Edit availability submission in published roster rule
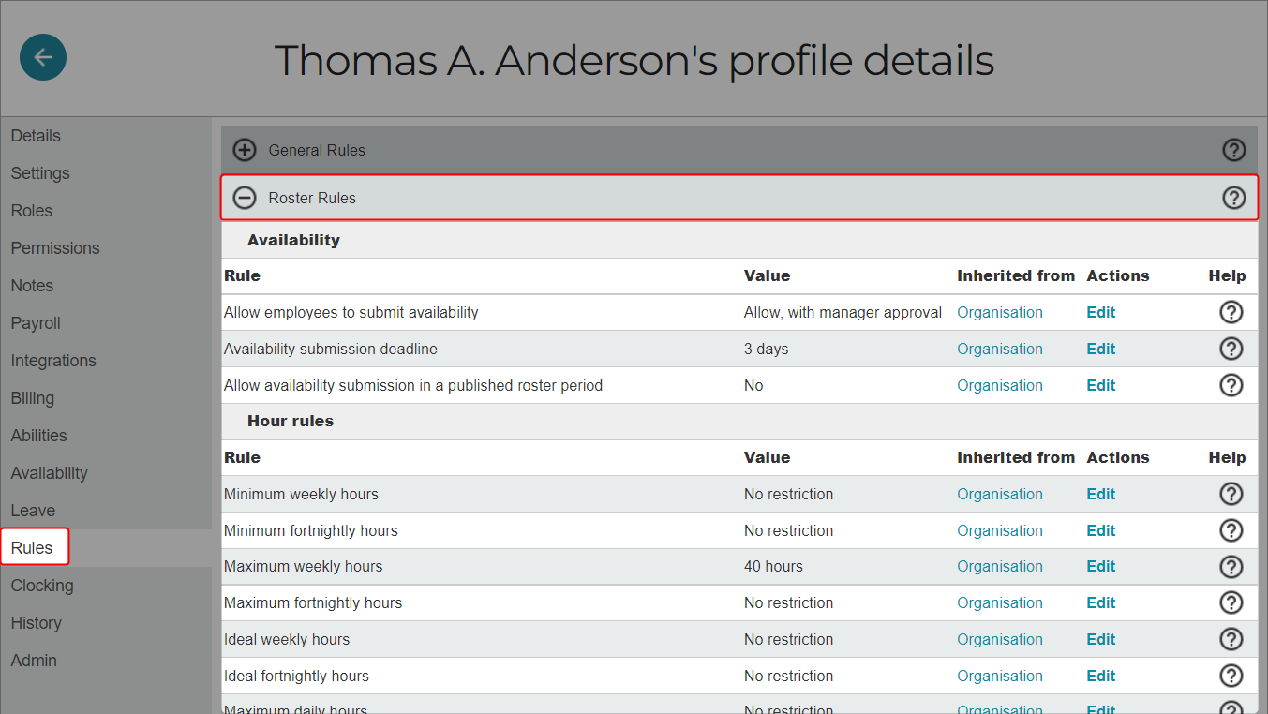Image resolution: width=1268 pixels, height=714 pixels. [x=1101, y=385]
